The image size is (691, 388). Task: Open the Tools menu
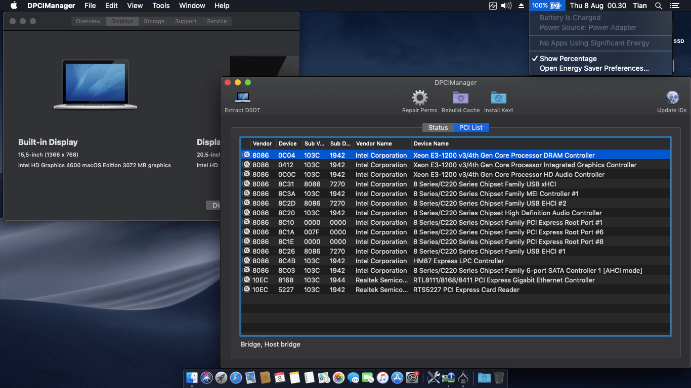coord(161,6)
